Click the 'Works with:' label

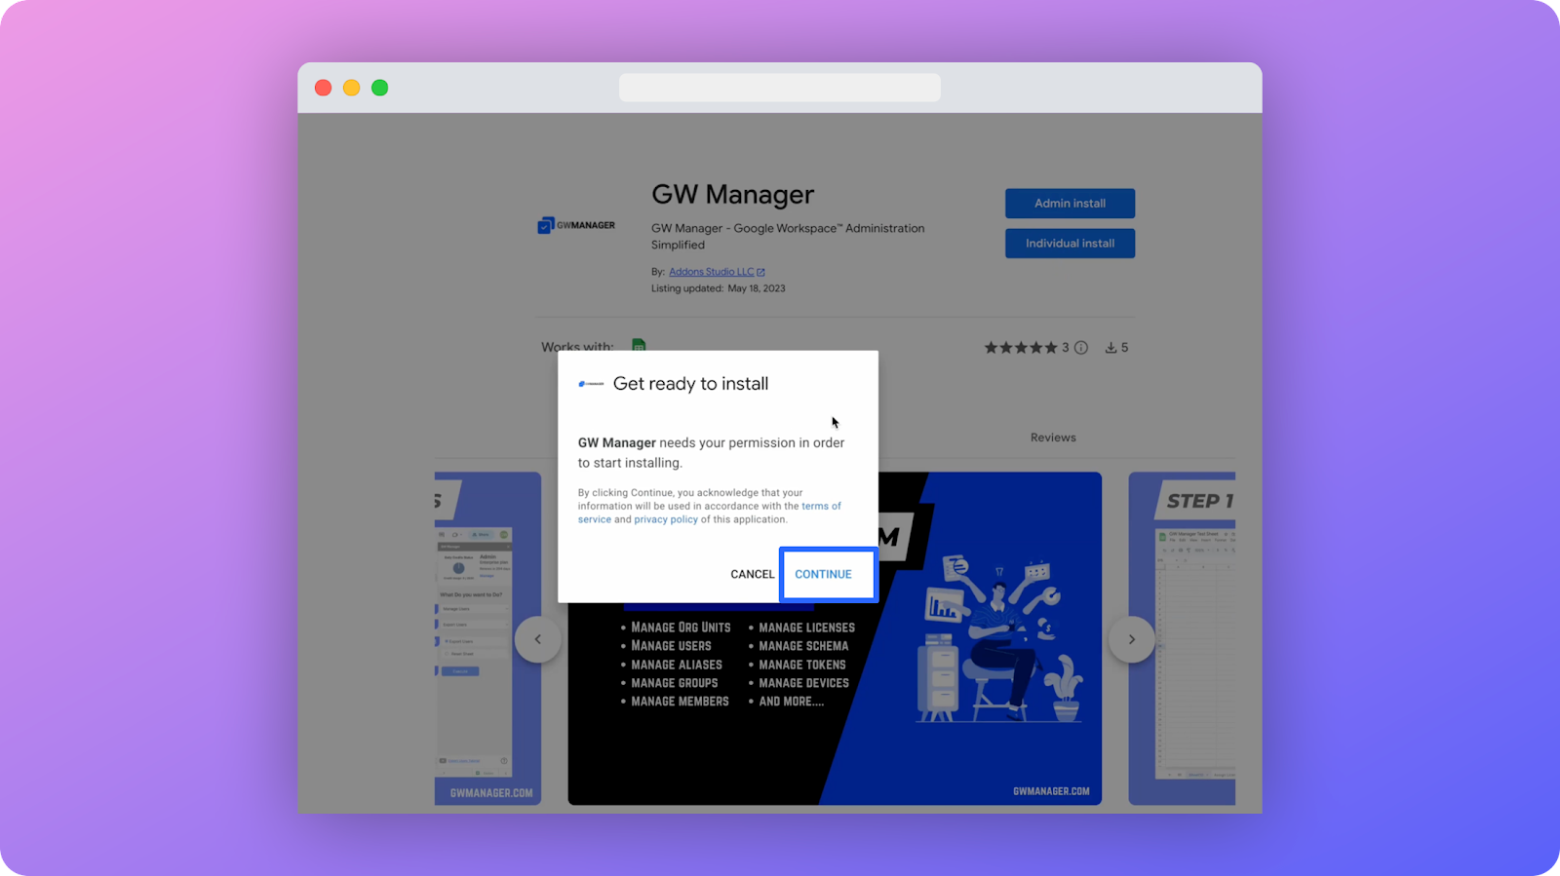pos(577,346)
